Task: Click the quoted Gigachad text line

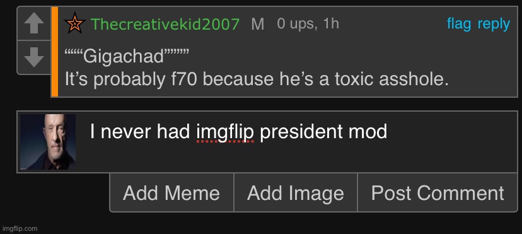Action: pyautogui.click(x=127, y=57)
